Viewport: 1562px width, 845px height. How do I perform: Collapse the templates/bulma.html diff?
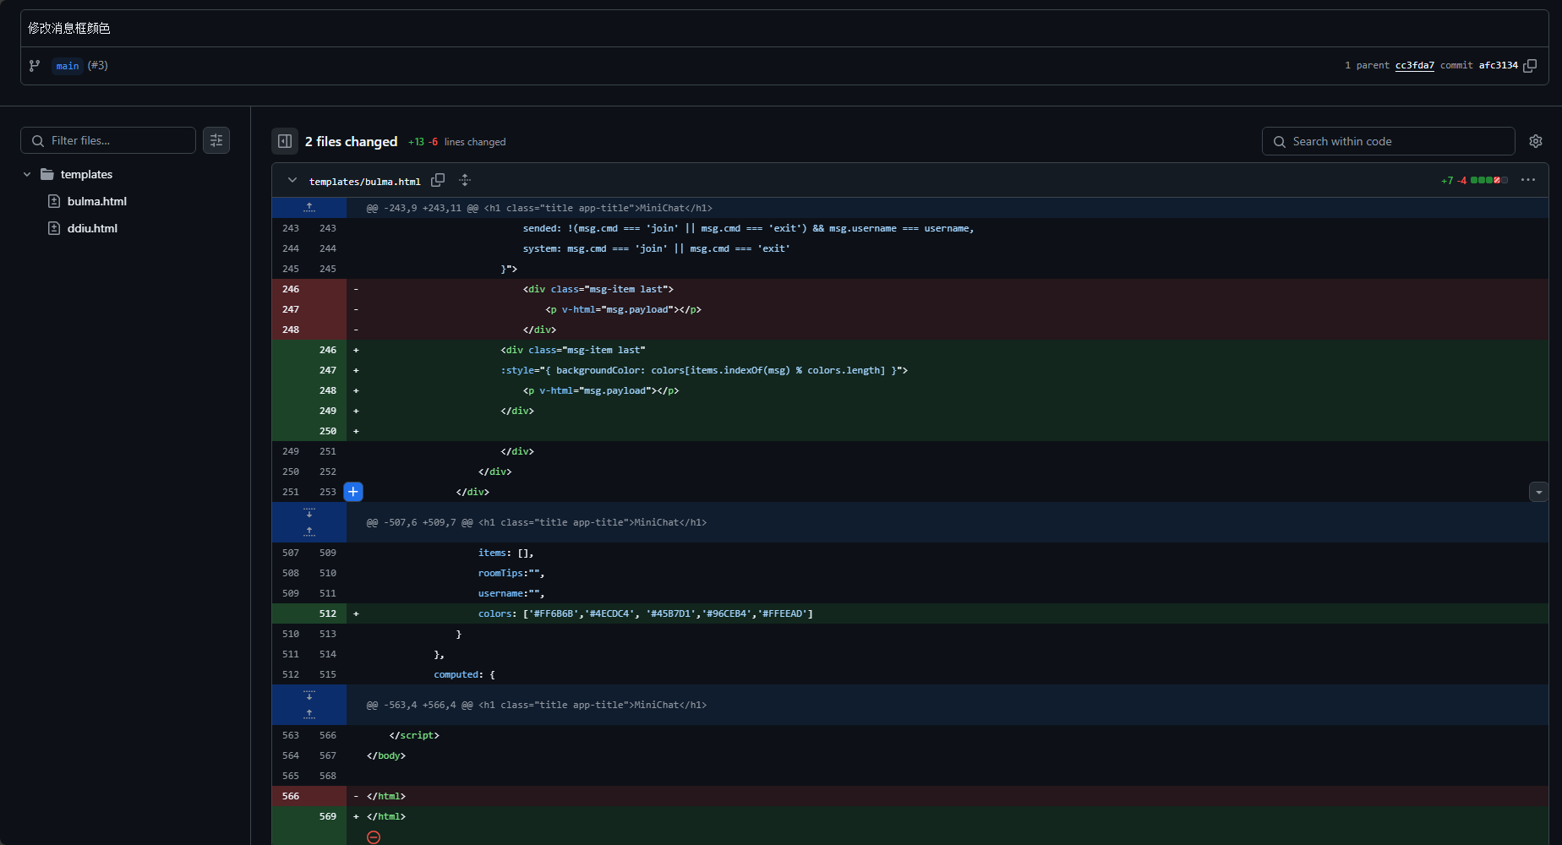(292, 180)
